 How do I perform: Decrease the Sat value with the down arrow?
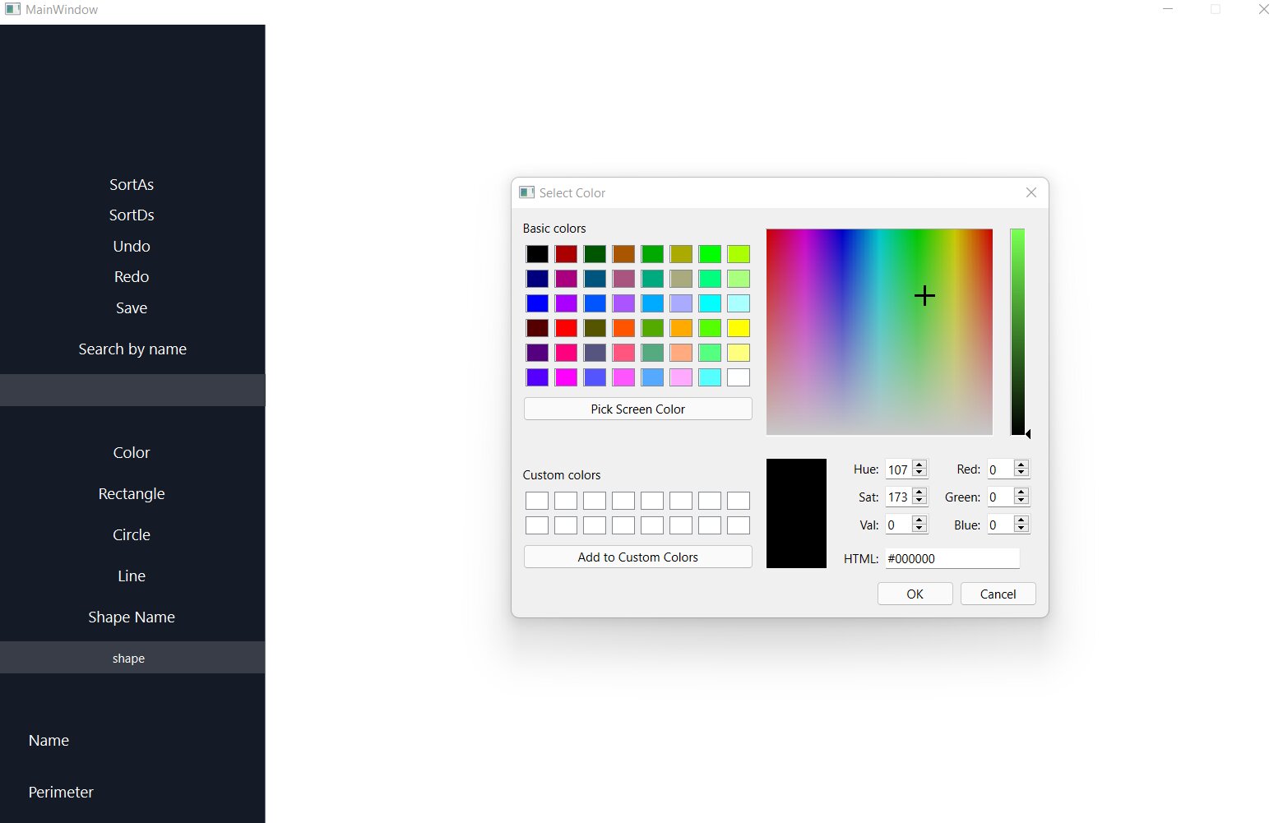[x=919, y=501]
